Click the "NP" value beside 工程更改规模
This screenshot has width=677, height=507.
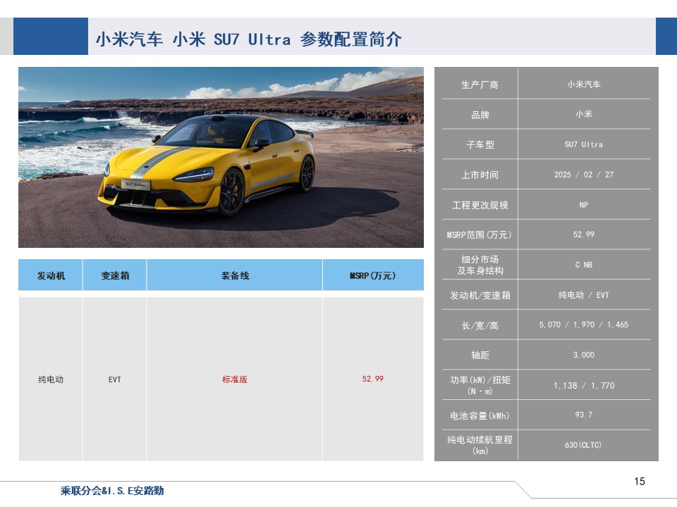(x=584, y=205)
